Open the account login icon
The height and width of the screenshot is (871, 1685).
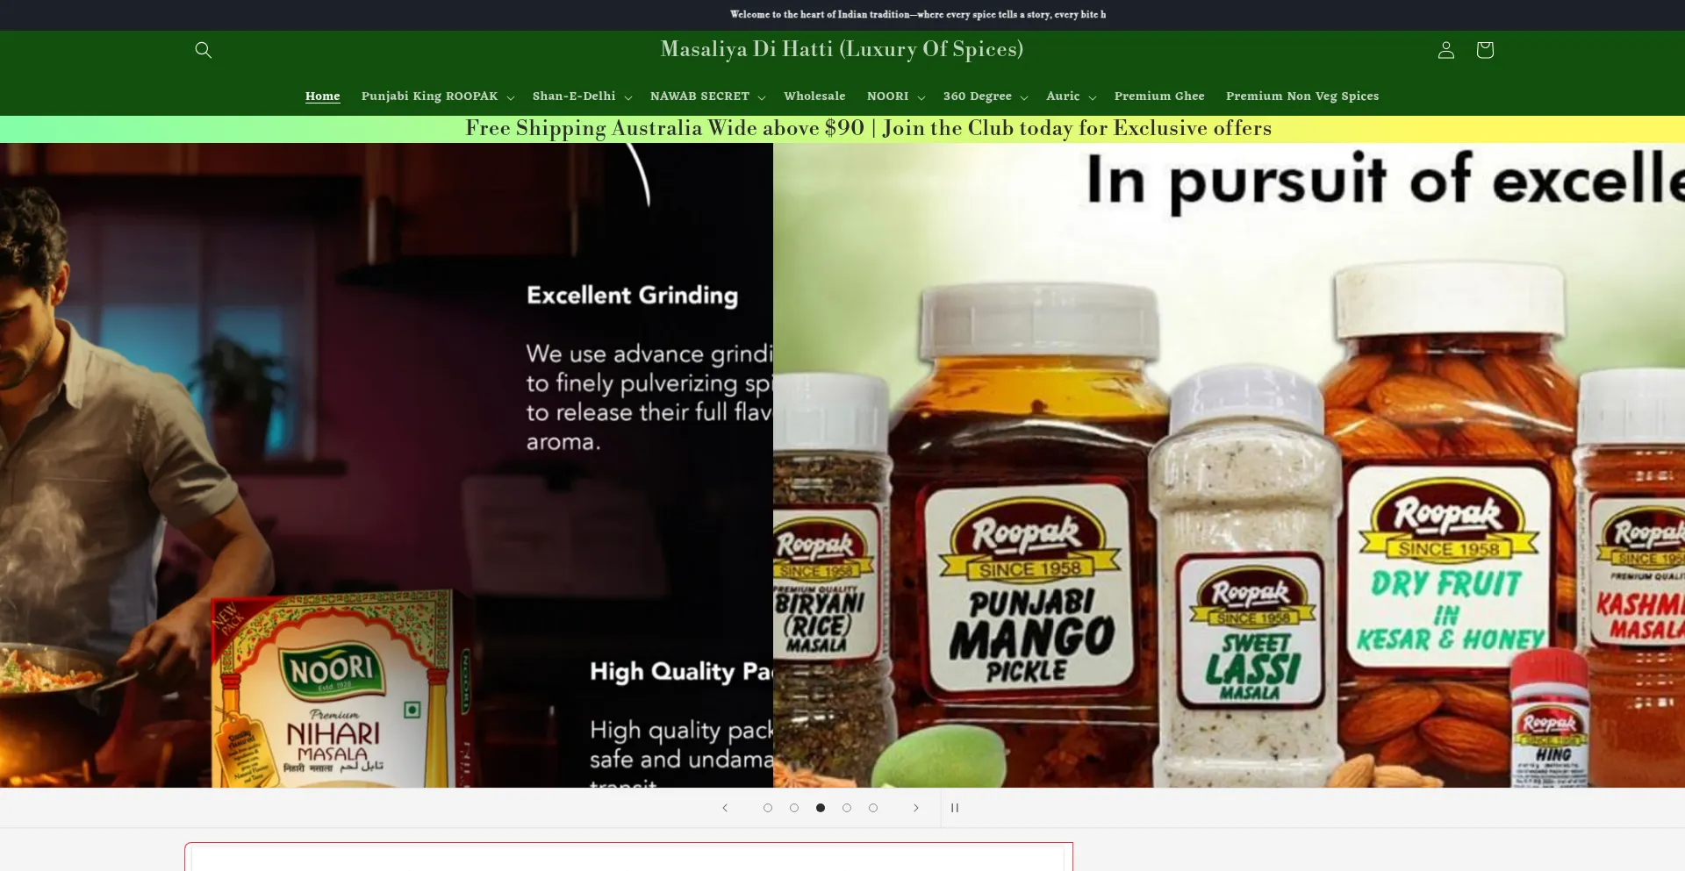click(x=1446, y=50)
